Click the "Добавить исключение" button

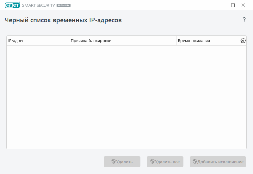point(218,162)
